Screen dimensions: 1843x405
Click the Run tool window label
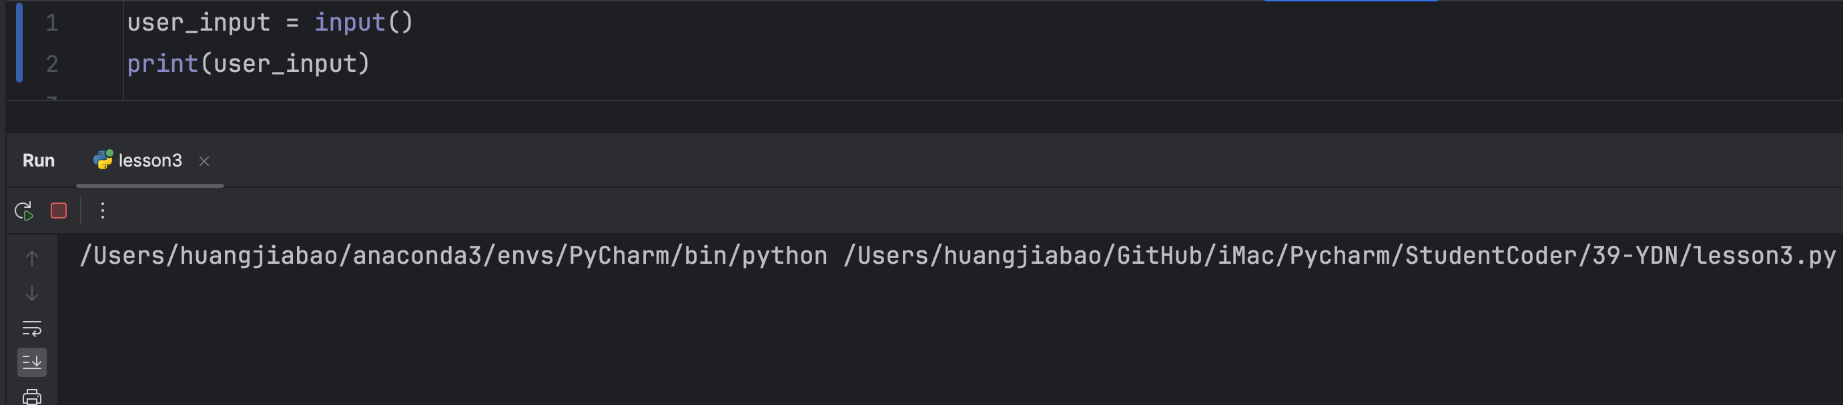click(x=39, y=161)
